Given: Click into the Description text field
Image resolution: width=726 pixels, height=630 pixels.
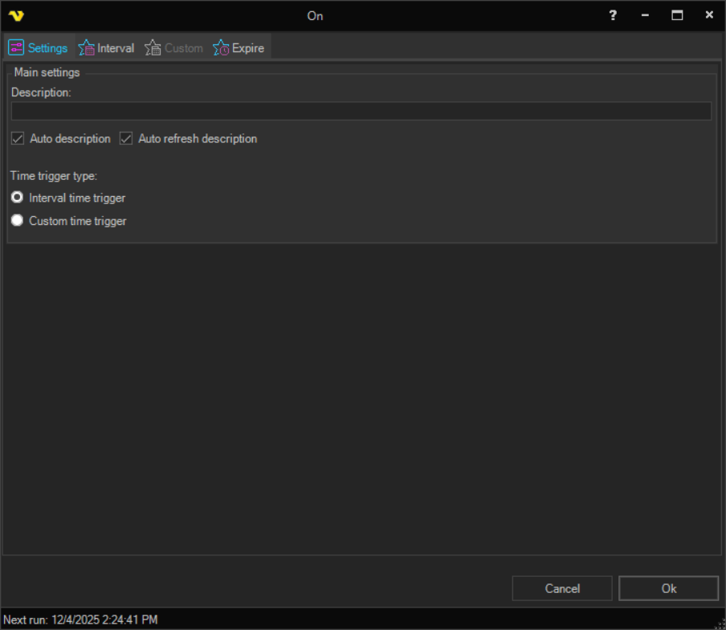Looking at the screenshot, I should pyautogui.click(x=361, y=111).
